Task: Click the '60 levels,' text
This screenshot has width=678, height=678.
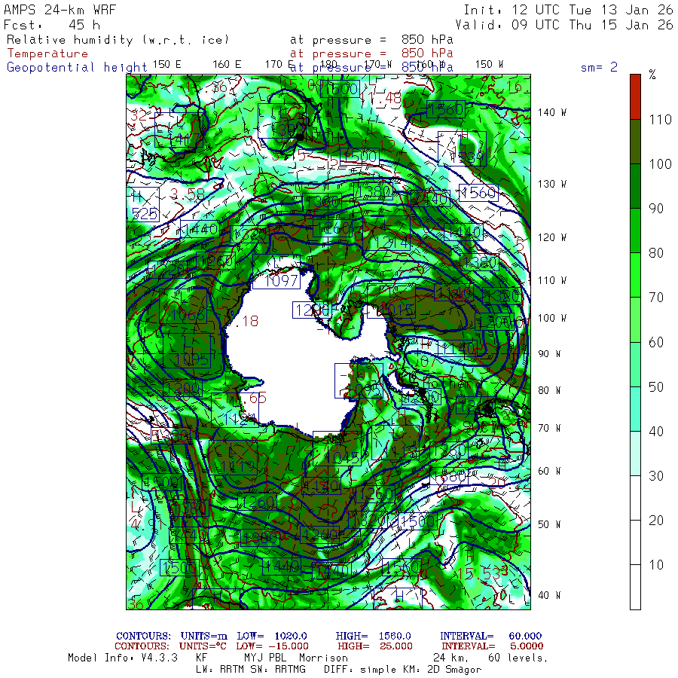Action: tap(518, 658)
